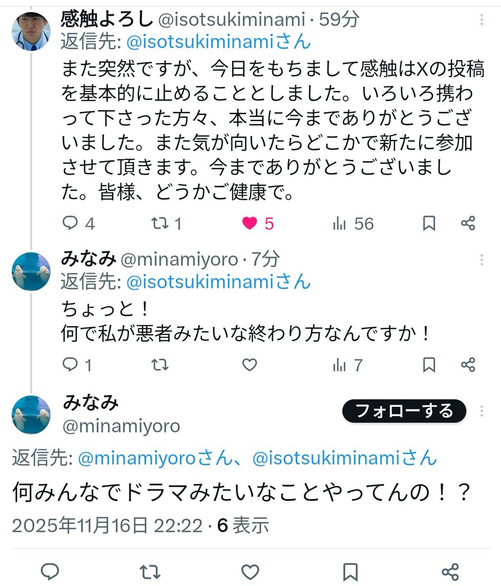Open more options on みなみ's 7分 reply
The width and height of the screenshot is (501, 586).
[482, 259]
